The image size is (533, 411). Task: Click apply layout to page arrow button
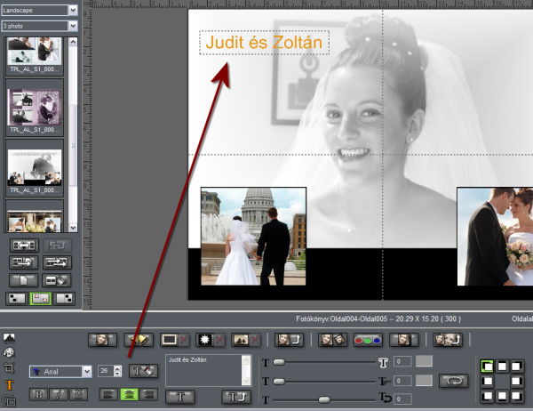click(23, 262)
